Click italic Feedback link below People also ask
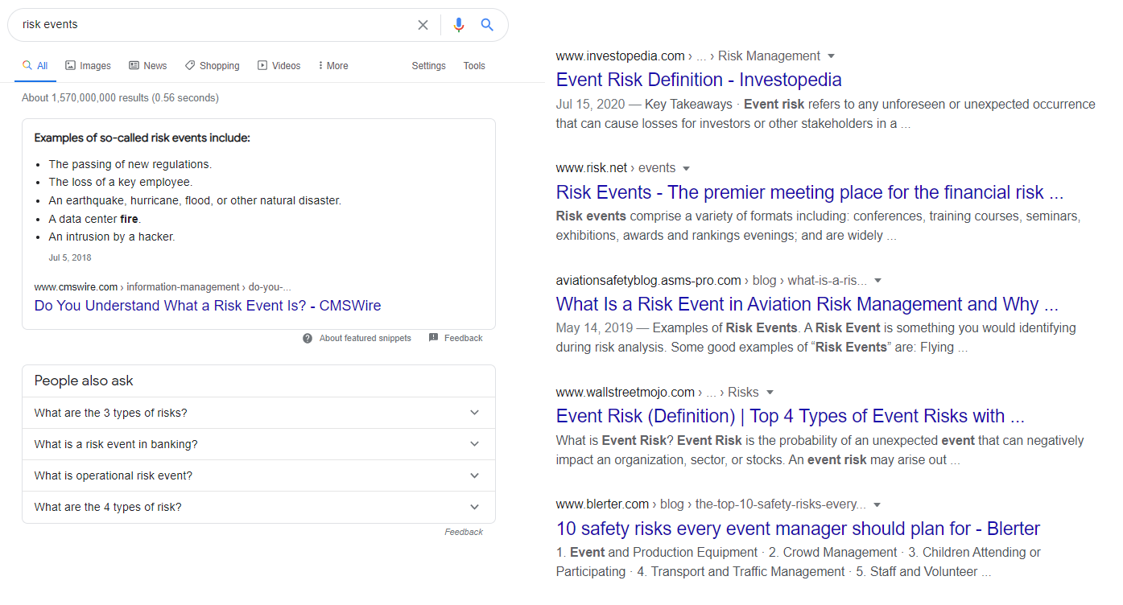Image resolution: width=1123 pixels, height=605 pixels. click(x=464, y=532)
